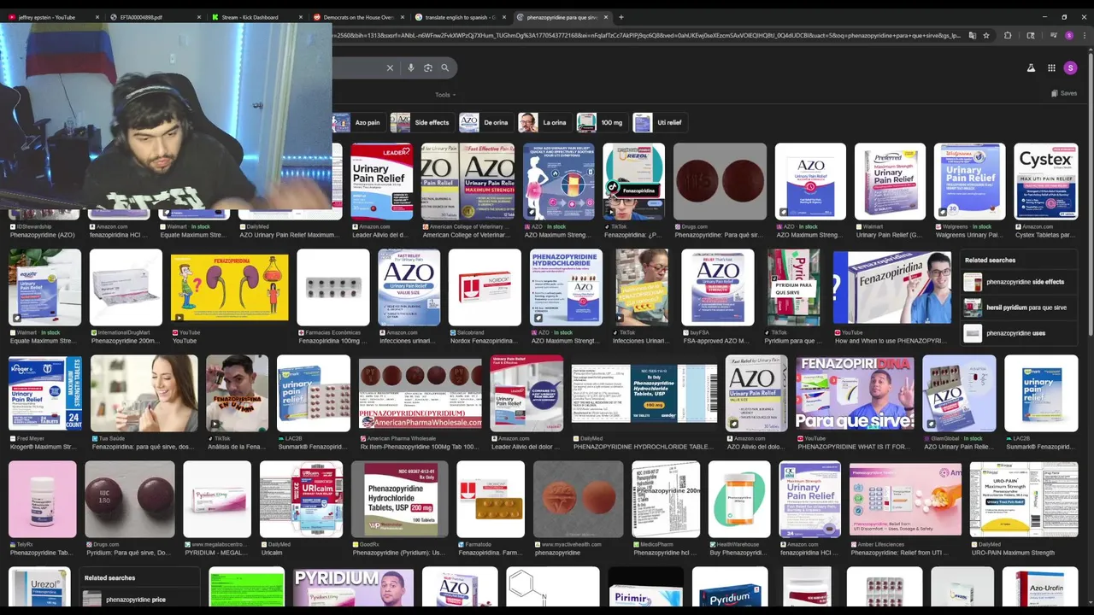Open the browser side panel icon
1094x615 pixels.
point(1030,36)
